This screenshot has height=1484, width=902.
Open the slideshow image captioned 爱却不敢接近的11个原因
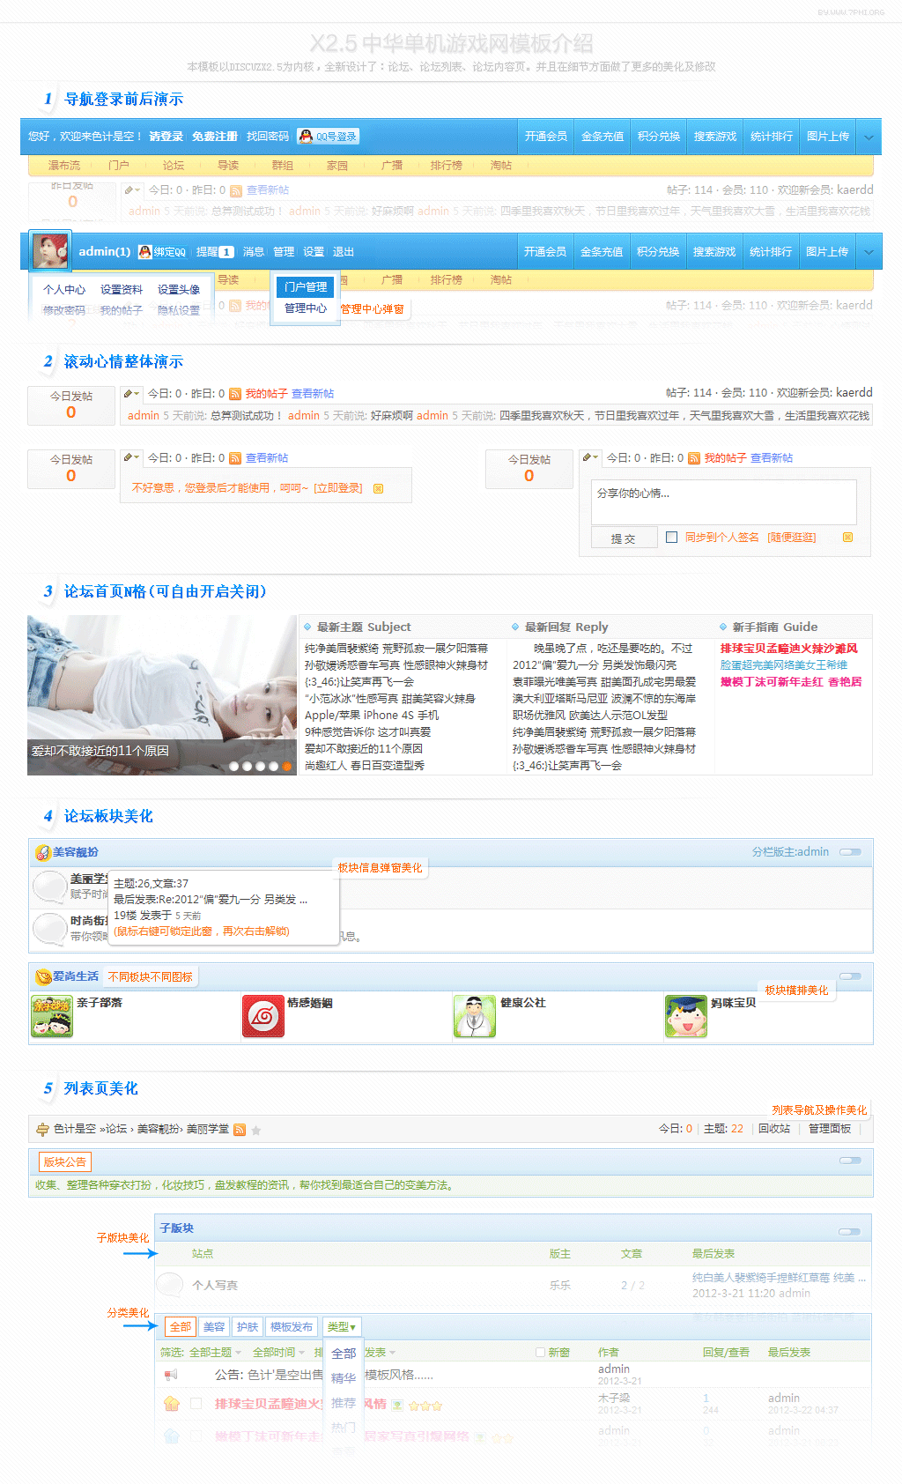point(162,695)
